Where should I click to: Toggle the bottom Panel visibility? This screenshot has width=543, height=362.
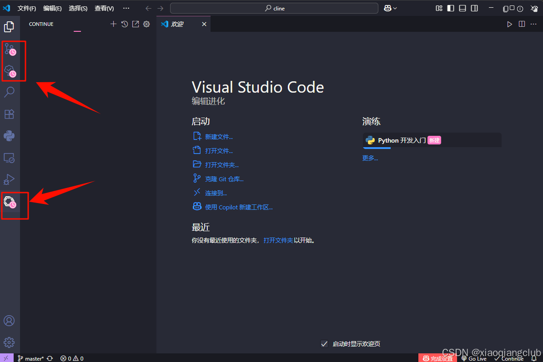463,8
